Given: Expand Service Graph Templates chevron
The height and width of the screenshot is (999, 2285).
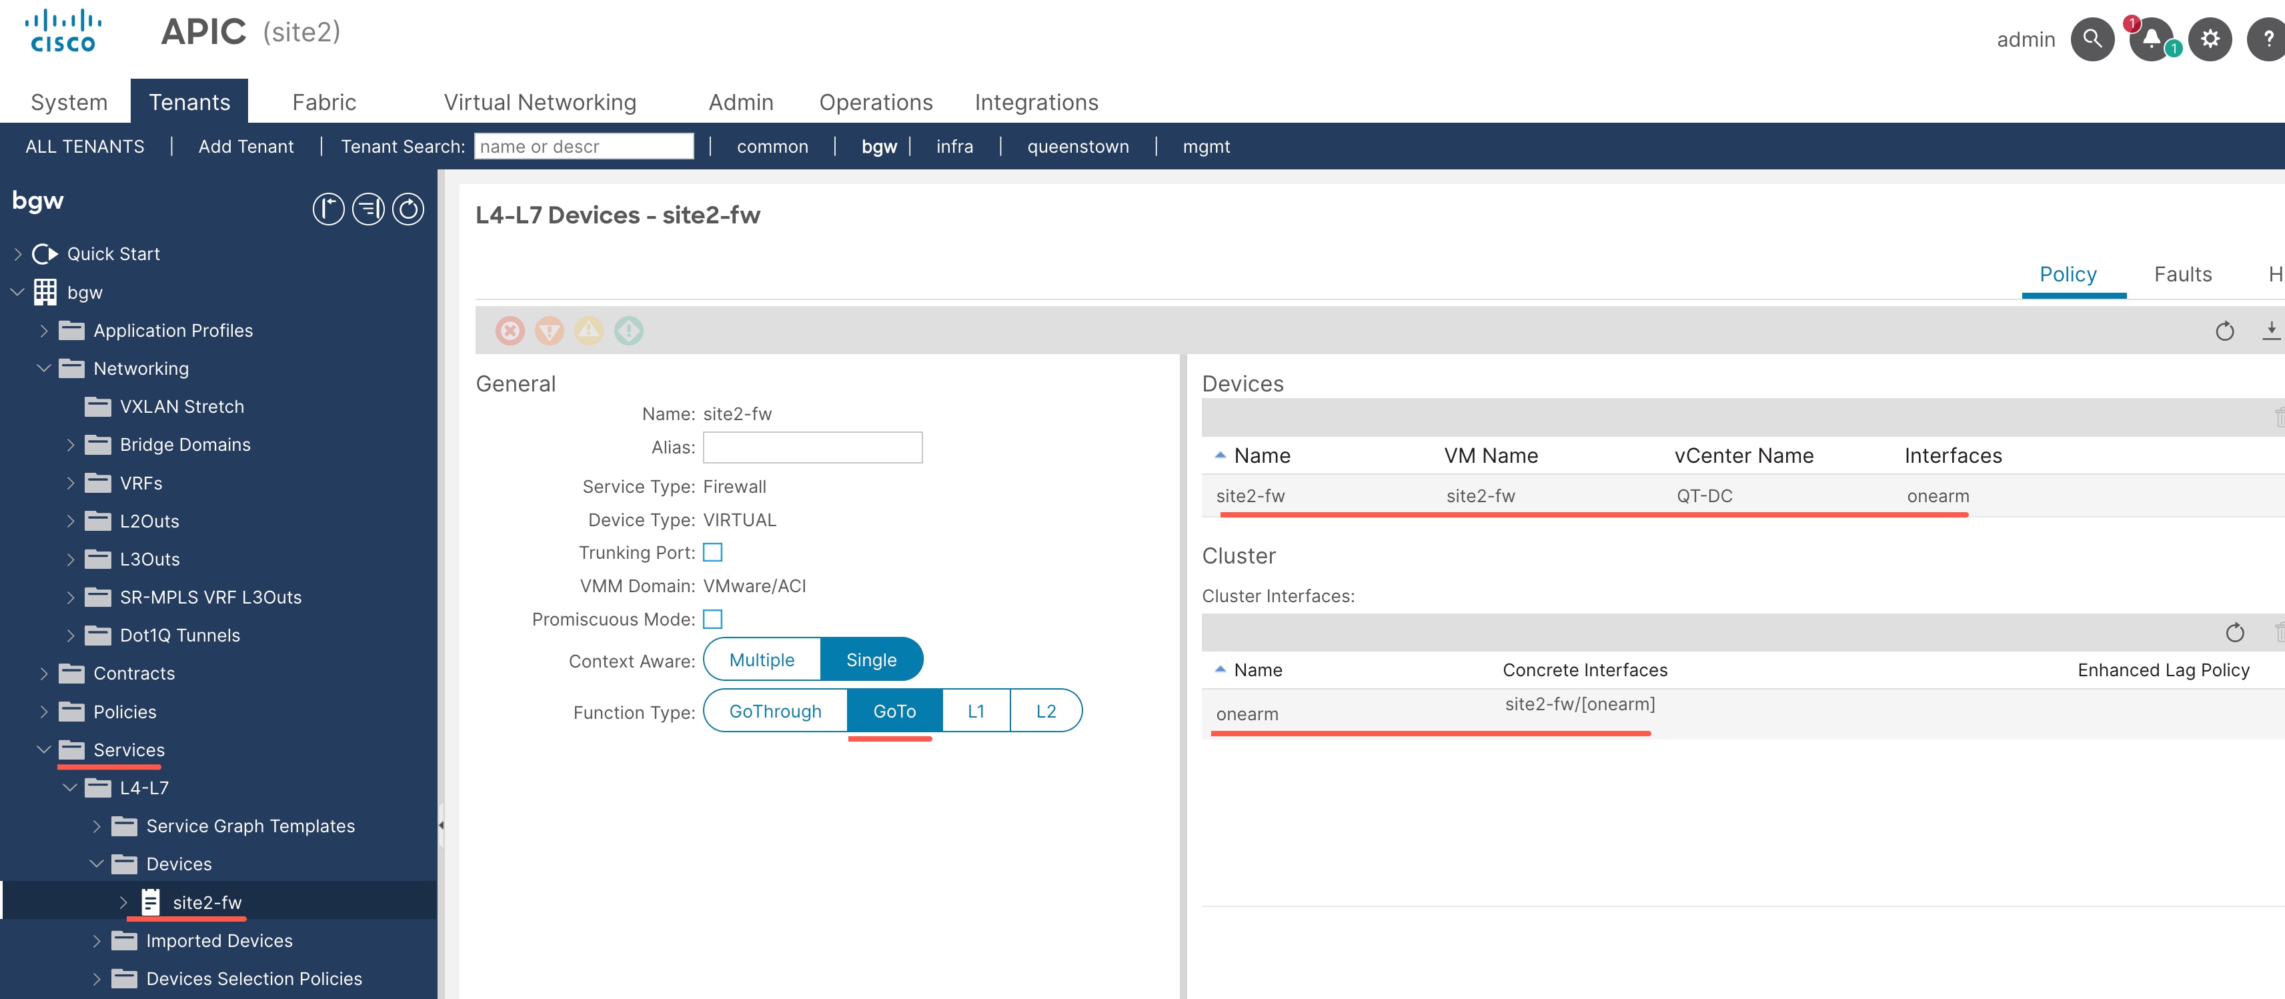Looking at the screenshot, I should [97, 826].
